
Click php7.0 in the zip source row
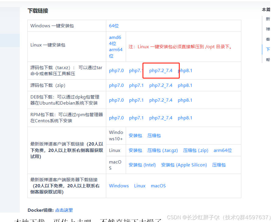(116, 86)
